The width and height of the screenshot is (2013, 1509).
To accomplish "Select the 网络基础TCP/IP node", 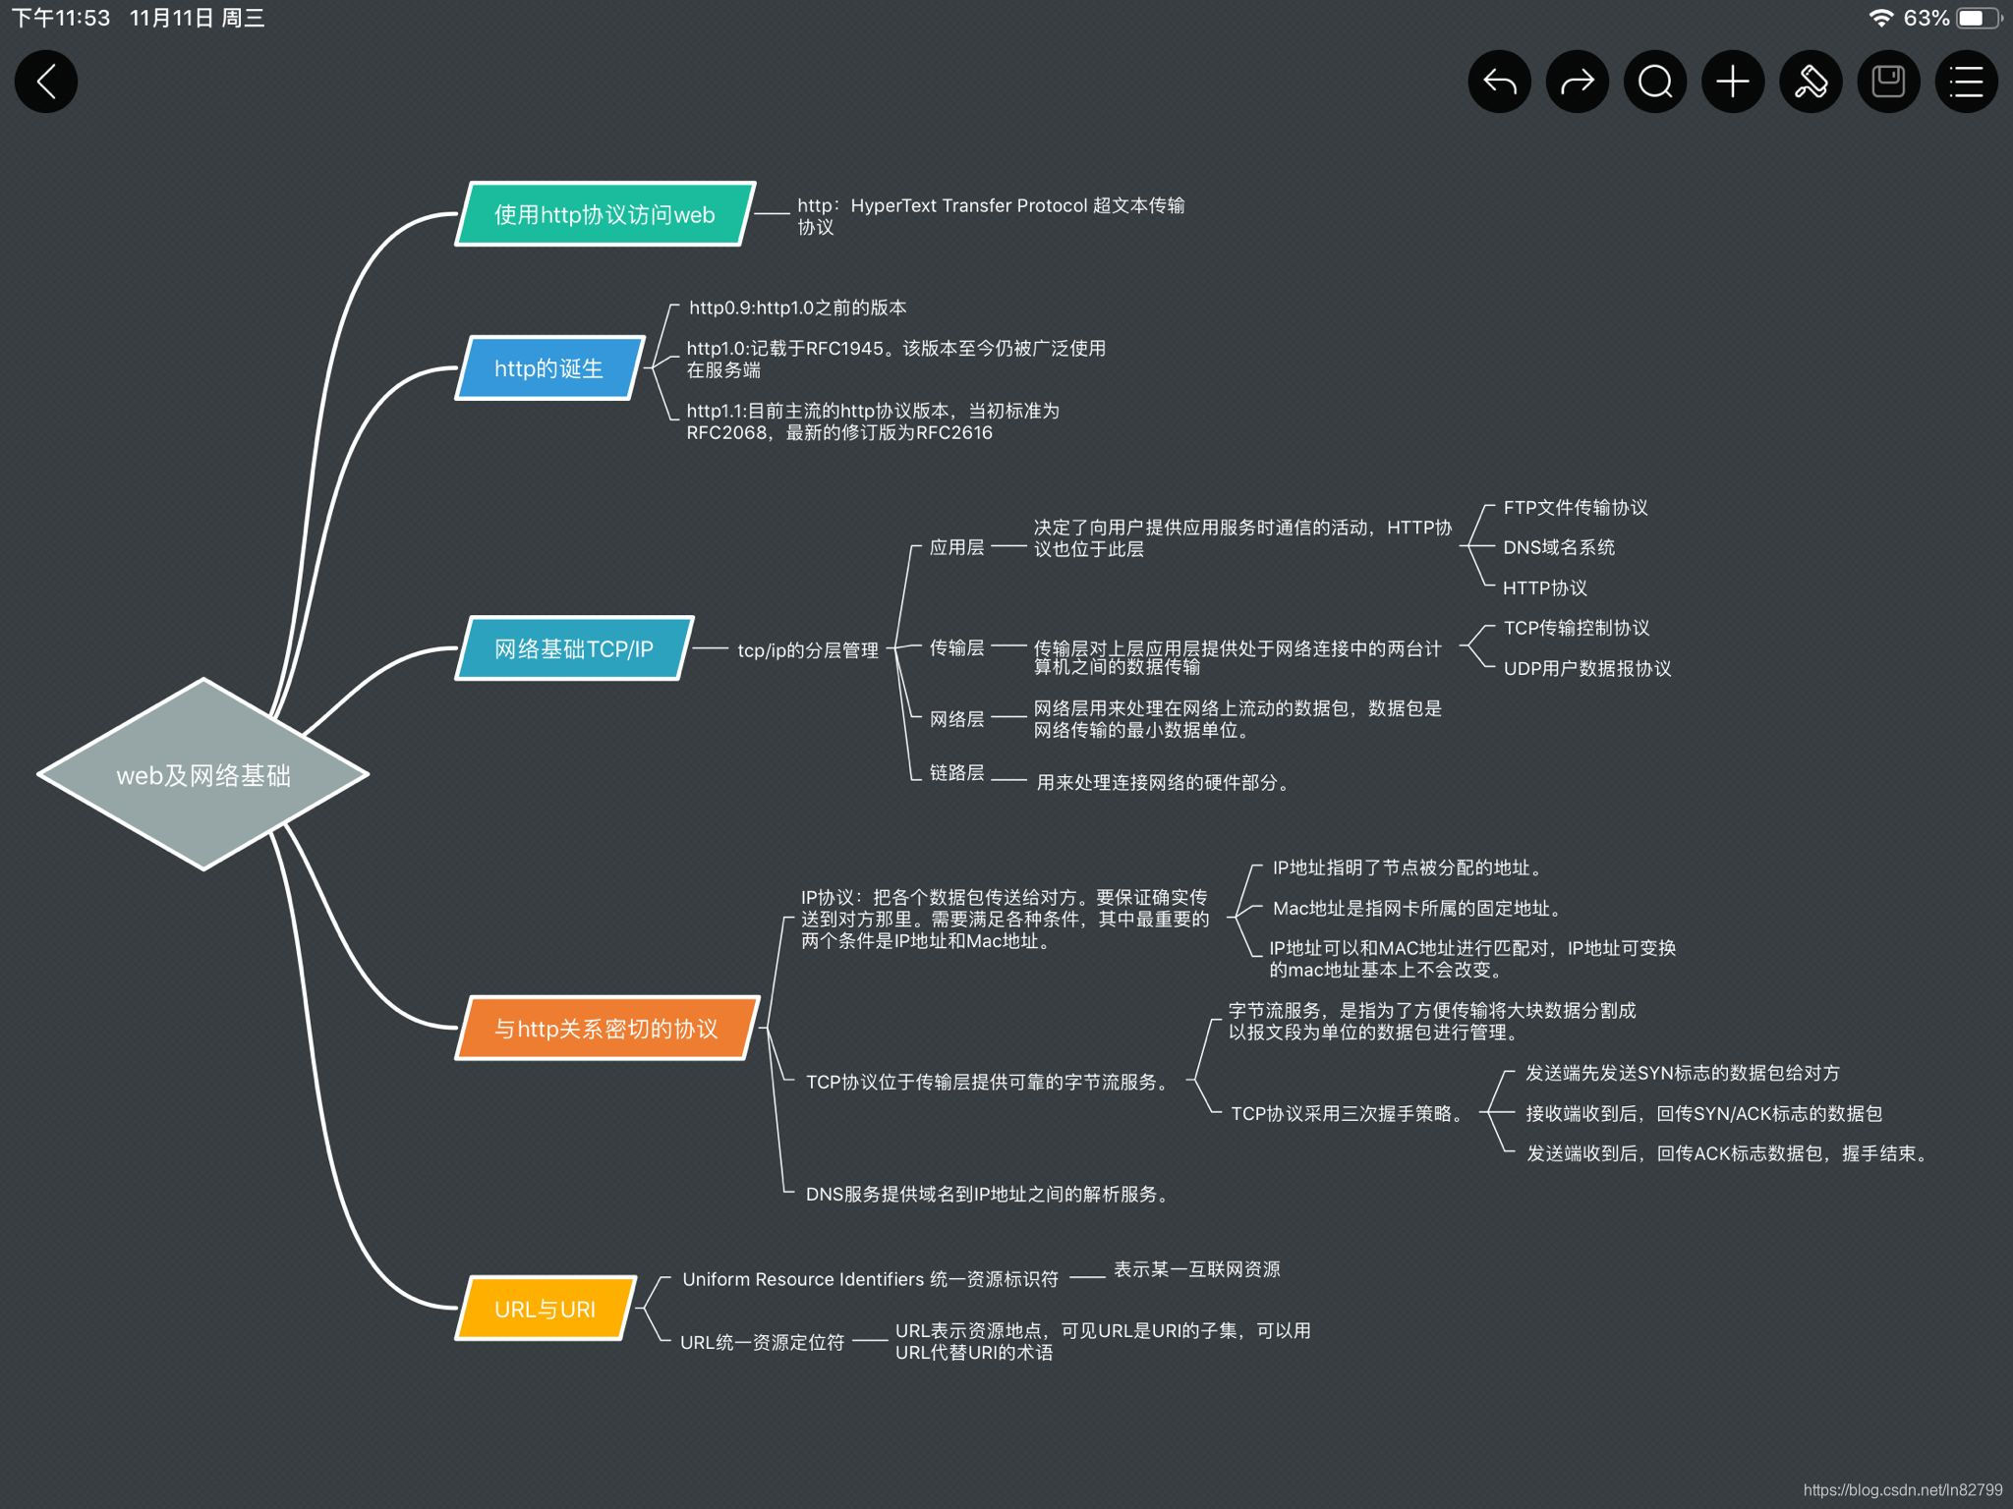I will (574, 648).
